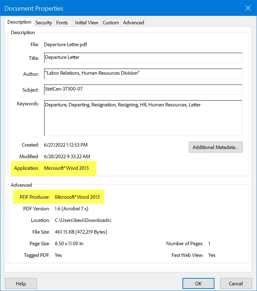Click the File Size value 461.15 KB
The image size is (257, 291).
(81, 232)
